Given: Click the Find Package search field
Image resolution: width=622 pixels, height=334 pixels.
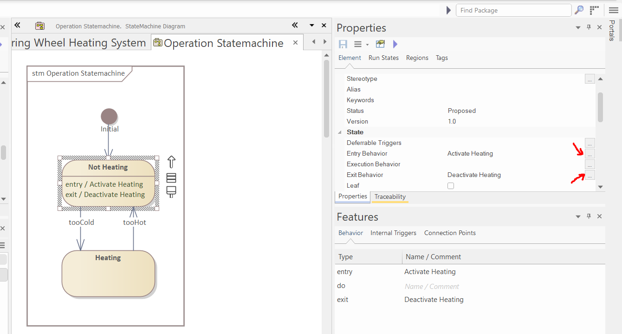Looking at the screenshot, I should click(x=513, y=10).
